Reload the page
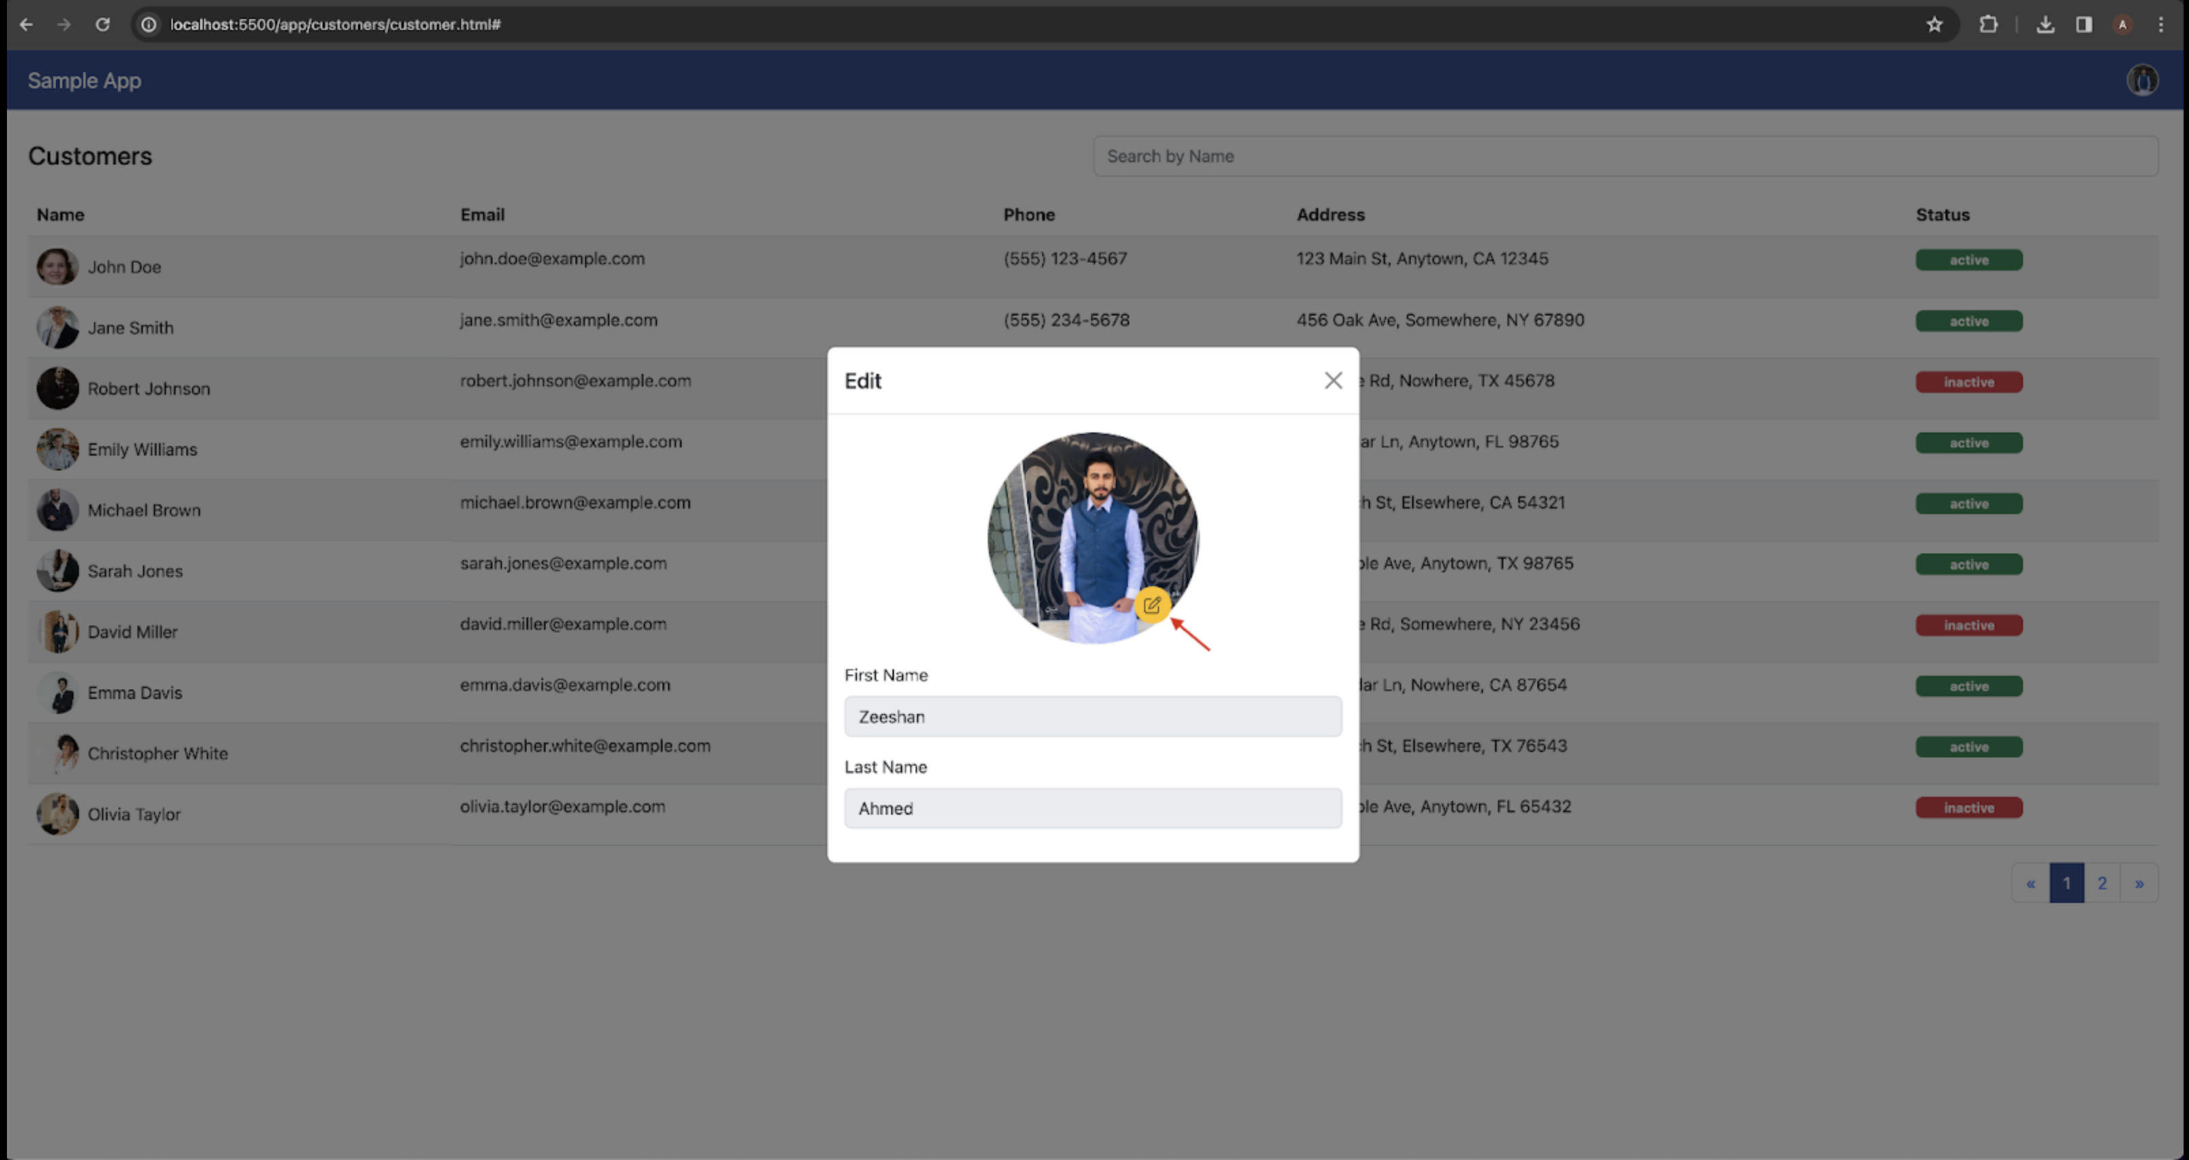Viewport: 2189px width, 1160px height. coord(103,24)
